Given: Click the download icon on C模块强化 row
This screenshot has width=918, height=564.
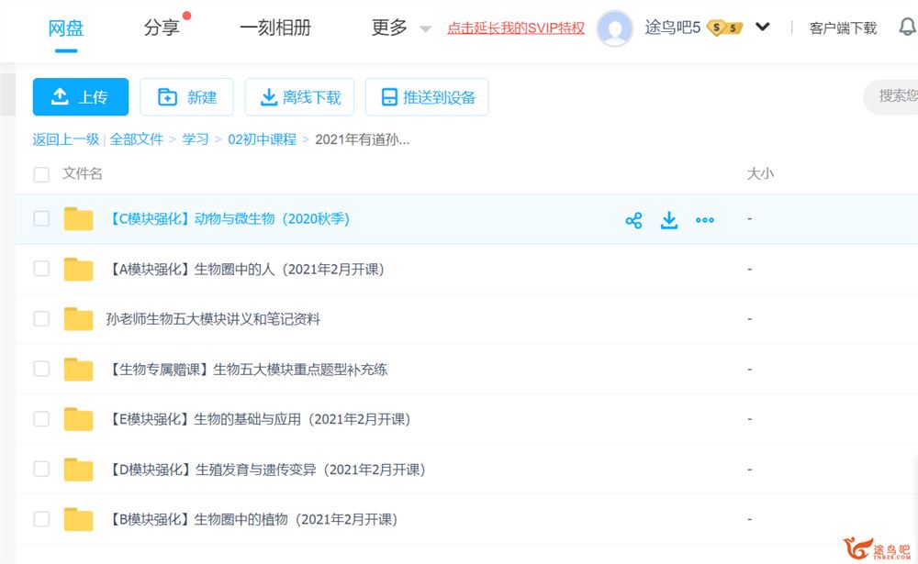Looking at the screenshot, I should tap(669, 220).
